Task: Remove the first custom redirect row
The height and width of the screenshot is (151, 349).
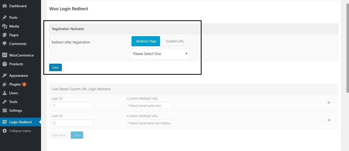Action: tap(329, 102)
